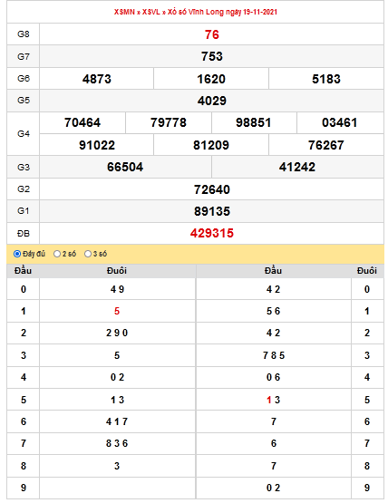Click the G3 result 66504
Screen dimensions: 388x503
[125, 167]
